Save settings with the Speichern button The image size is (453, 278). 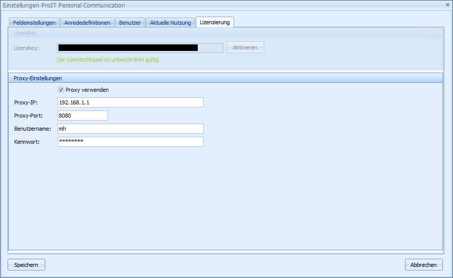(x=26, y=265)
